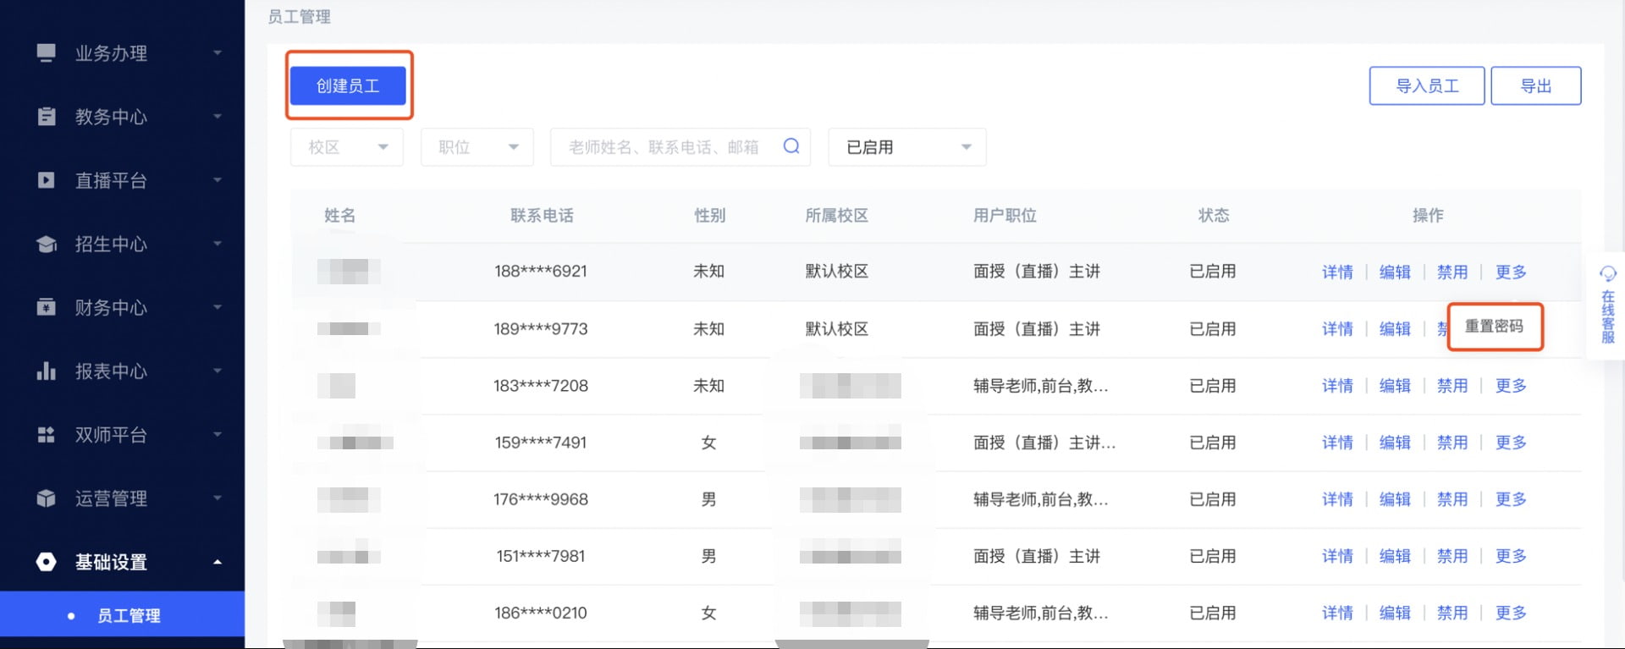This screenshot has width=1625, height=649.
Task: Open 详情 for 183****7208 row
Action: pyautogui.click(x=1338, y=386)
